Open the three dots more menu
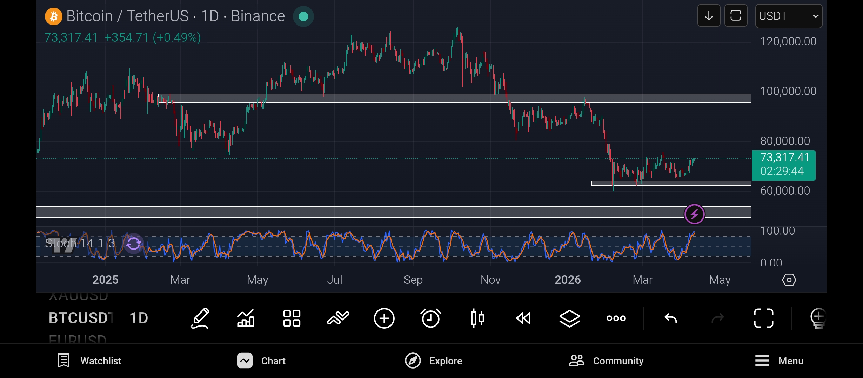 (x=616, y=318)
